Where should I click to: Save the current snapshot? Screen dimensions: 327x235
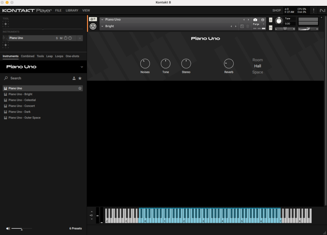coord(242,26)
